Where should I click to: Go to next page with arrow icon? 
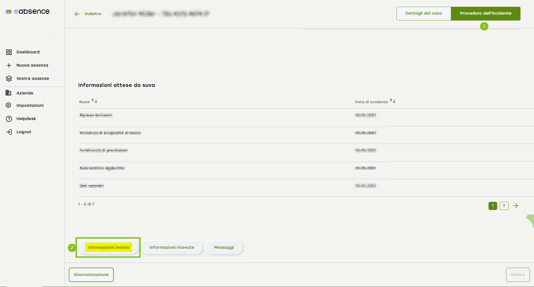tap(515, 206)
